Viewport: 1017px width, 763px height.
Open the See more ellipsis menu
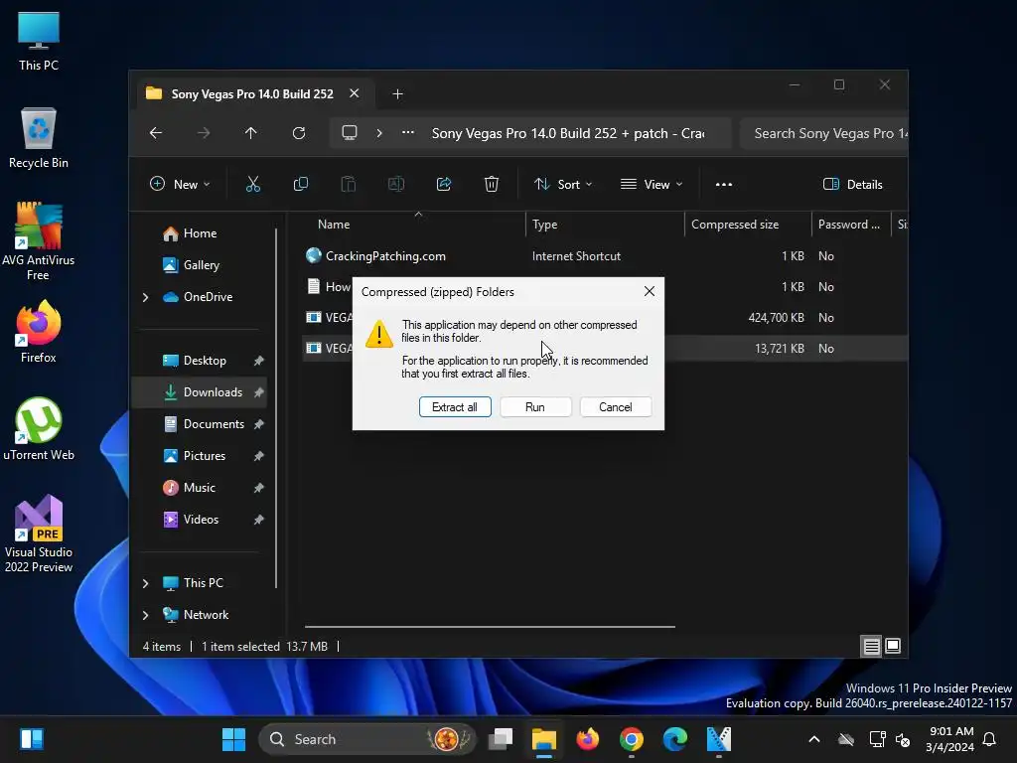click(x=724, y=184)
